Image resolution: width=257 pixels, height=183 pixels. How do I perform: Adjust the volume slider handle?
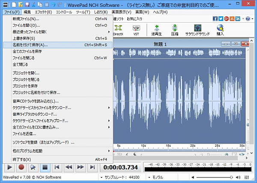coord(231,177)
